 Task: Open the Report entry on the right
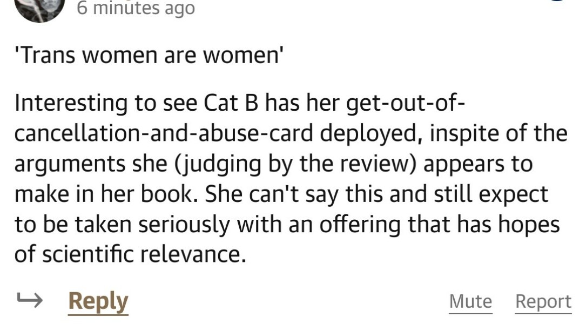[543, 301]
